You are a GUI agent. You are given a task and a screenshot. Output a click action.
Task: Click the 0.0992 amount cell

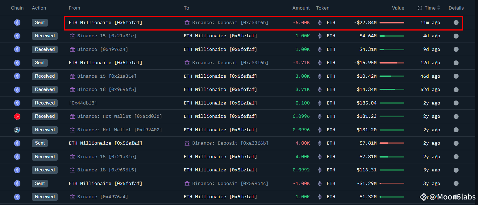point(301,170)
